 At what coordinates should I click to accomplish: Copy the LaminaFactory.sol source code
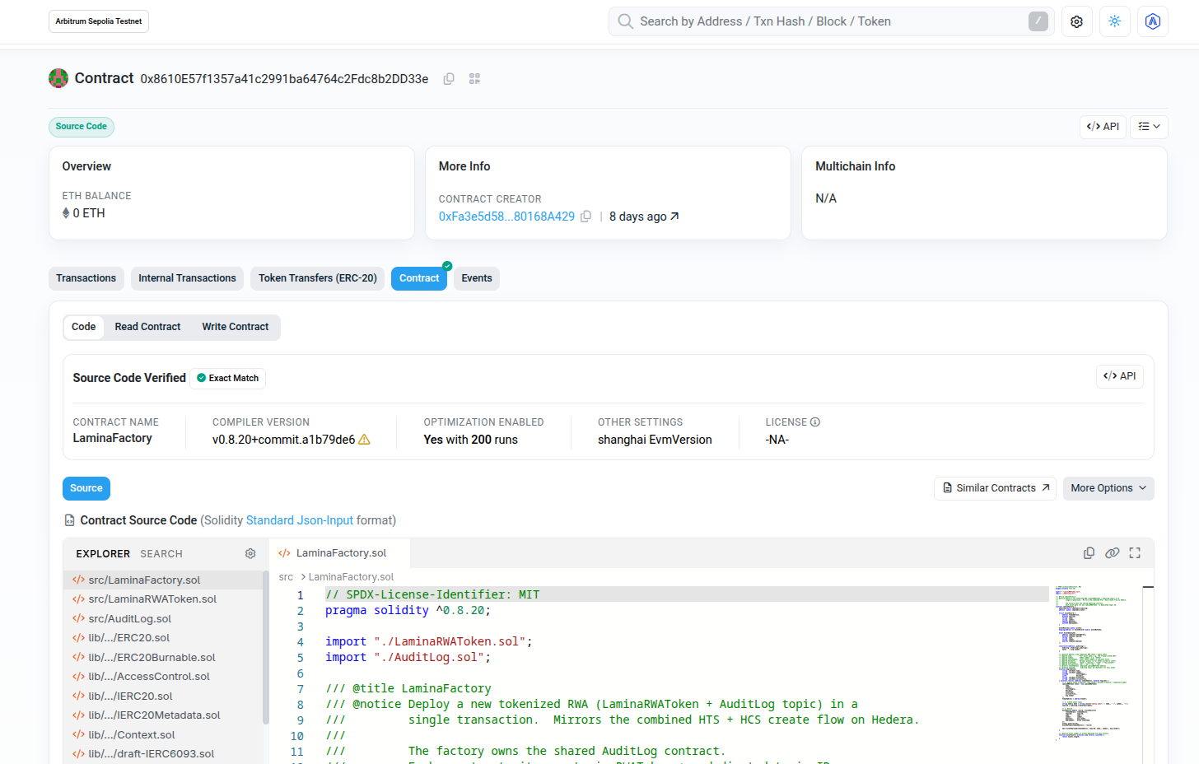1089,553
